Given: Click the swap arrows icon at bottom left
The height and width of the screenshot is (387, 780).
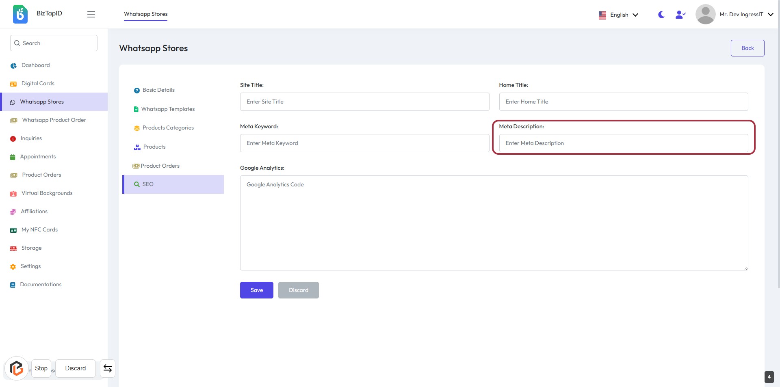Looking at the screenshot, I should 108,368.
